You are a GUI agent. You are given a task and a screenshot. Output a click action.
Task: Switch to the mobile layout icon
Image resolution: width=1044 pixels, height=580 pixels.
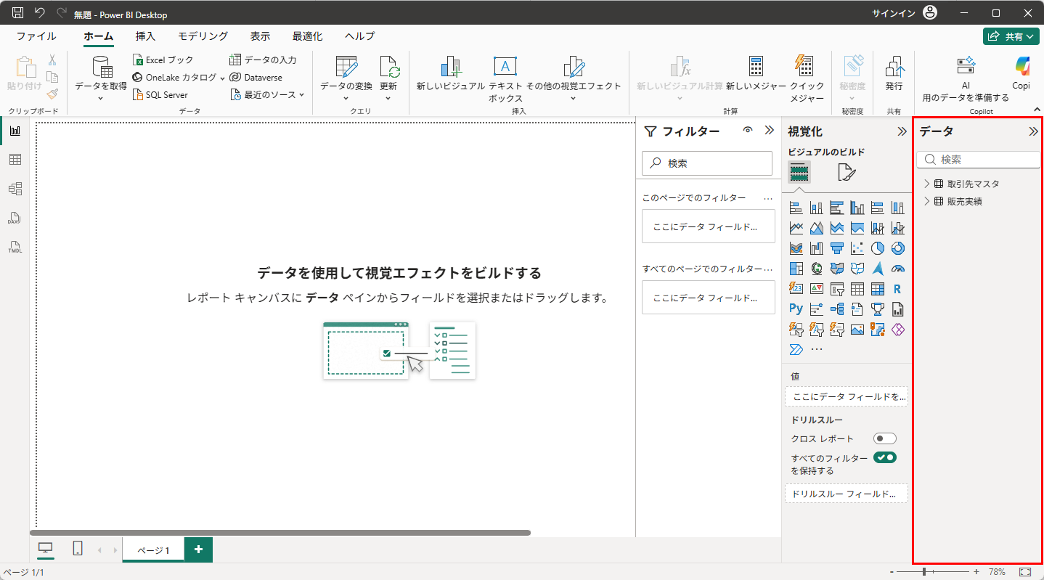pyautogui.click(x=78, y=549)
